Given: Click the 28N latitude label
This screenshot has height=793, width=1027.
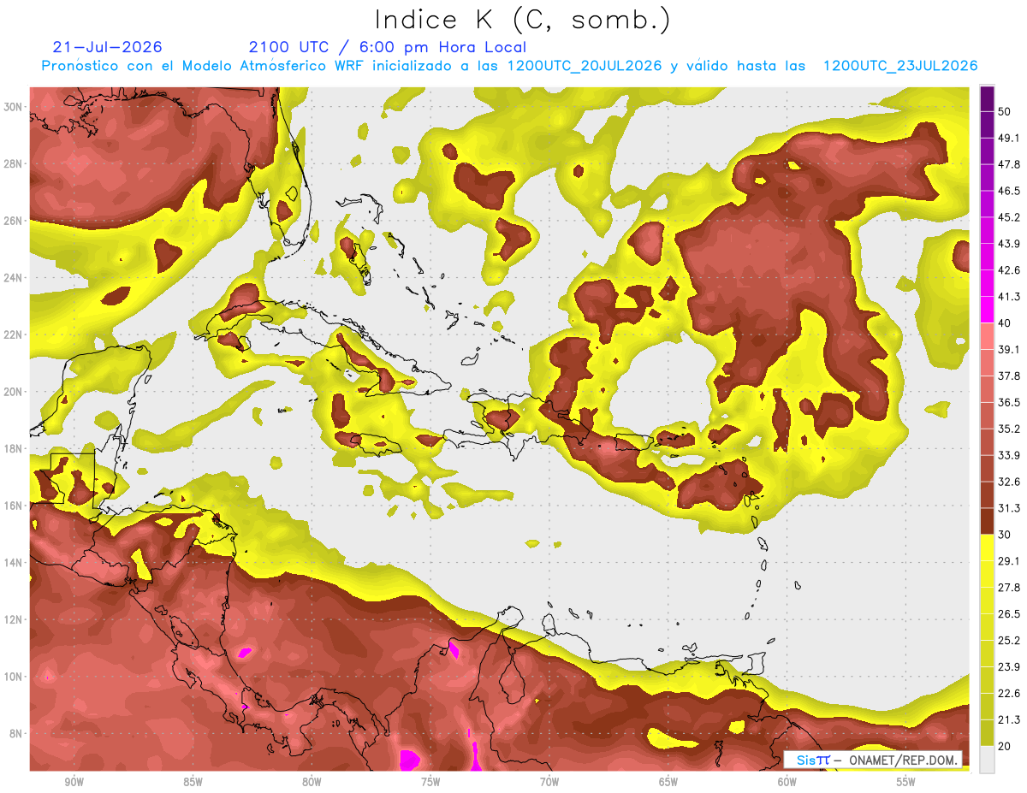Looking at the screenshot, I should (13, 163).
